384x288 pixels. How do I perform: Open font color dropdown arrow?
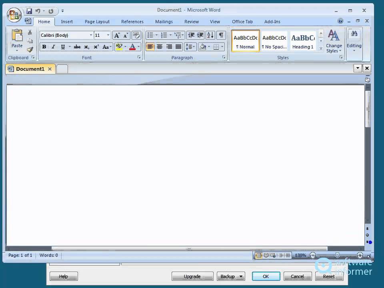point(139,47)
